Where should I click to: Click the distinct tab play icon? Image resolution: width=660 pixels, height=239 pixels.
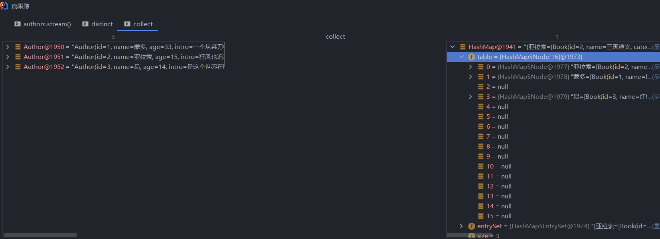(x=85, y=24)
